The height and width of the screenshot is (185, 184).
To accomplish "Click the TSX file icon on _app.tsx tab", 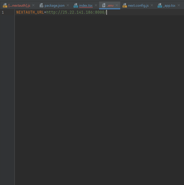I will tap(160, 6).
